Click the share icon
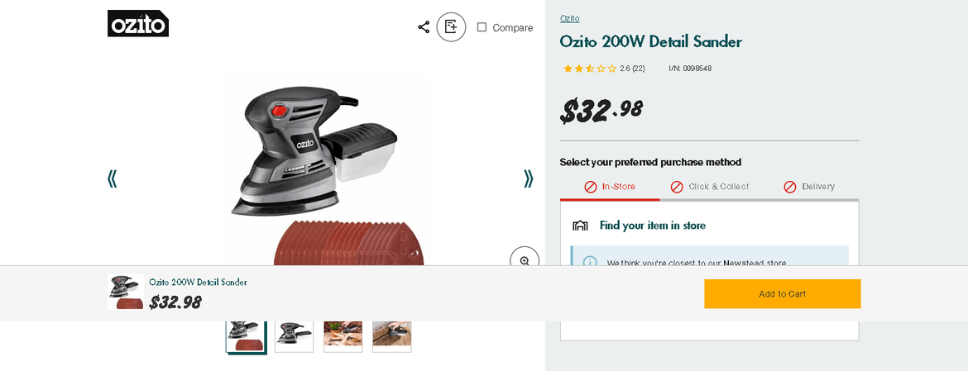The image size is (968, 371). tap(424, 27)
